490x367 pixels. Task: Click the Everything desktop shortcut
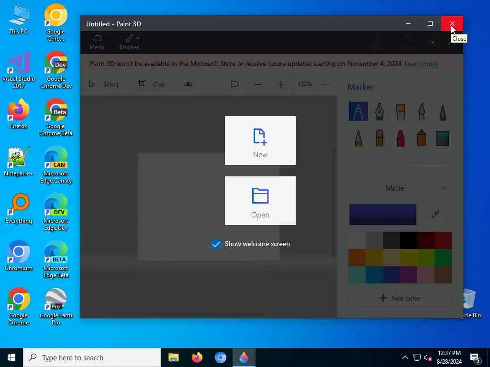19,209
